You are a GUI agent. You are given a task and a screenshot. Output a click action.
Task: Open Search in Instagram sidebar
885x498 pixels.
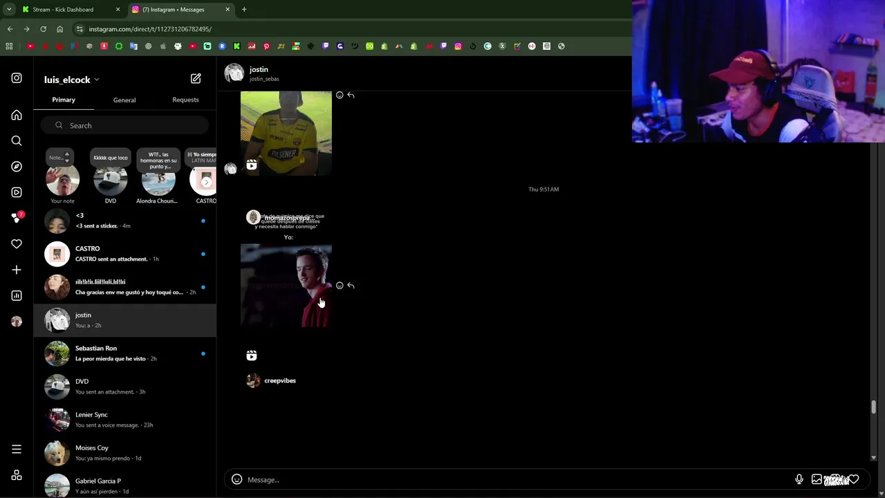(x=17, y=141)
